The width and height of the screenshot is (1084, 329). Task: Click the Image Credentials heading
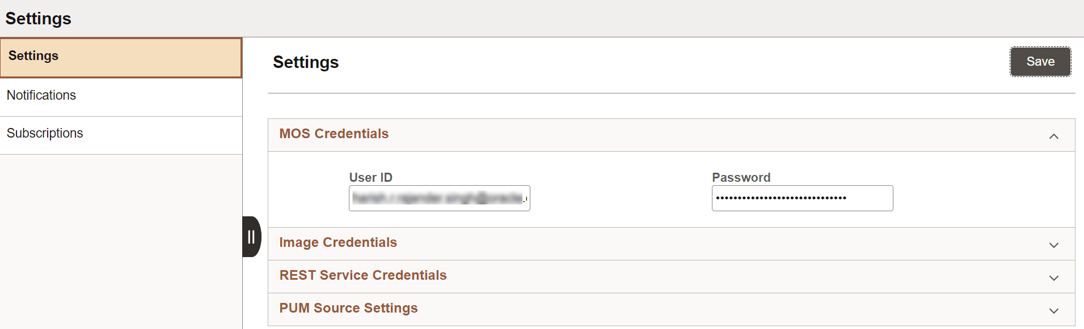point(338,242)
